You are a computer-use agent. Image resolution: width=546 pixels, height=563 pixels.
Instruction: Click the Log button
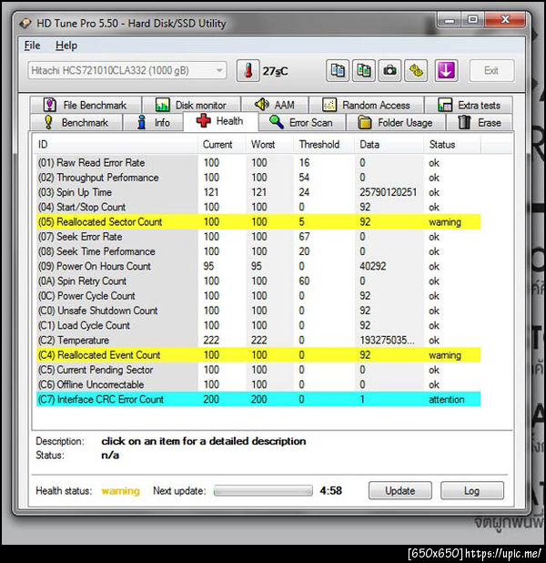471,490
